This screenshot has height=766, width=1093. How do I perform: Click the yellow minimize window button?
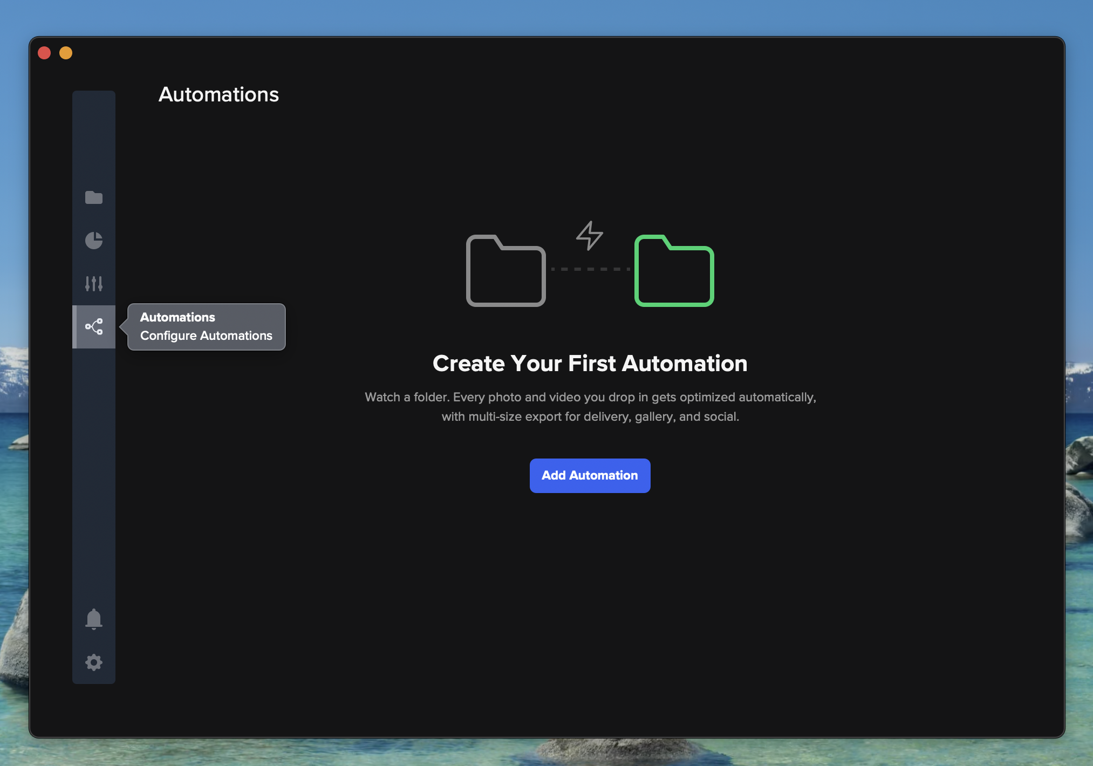(x=66, y=53)
